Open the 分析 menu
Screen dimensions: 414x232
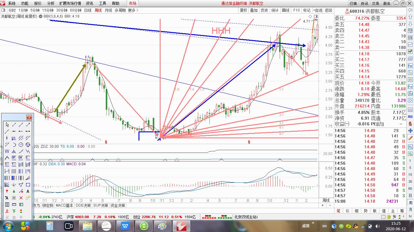pyautogui.click(x=51, y=3)
